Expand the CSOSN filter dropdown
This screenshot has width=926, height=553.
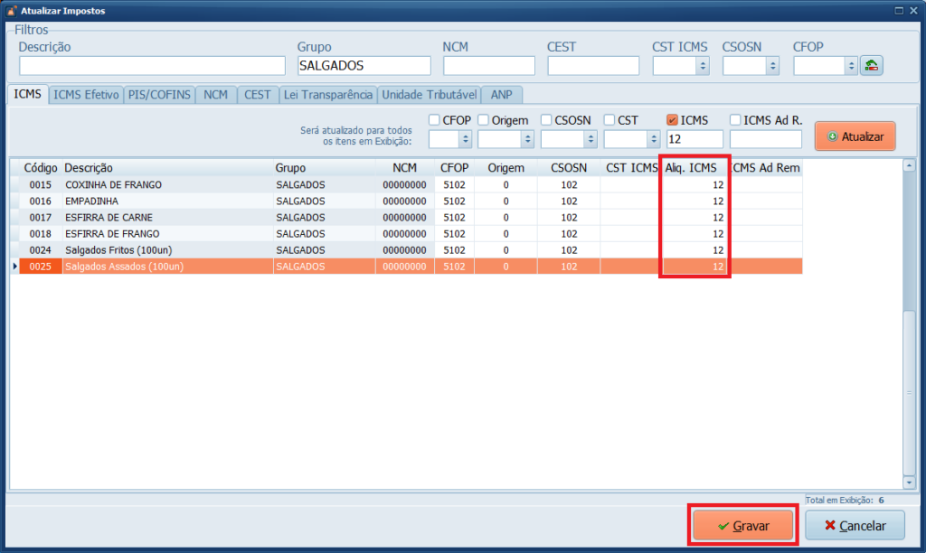click(772, 66)
